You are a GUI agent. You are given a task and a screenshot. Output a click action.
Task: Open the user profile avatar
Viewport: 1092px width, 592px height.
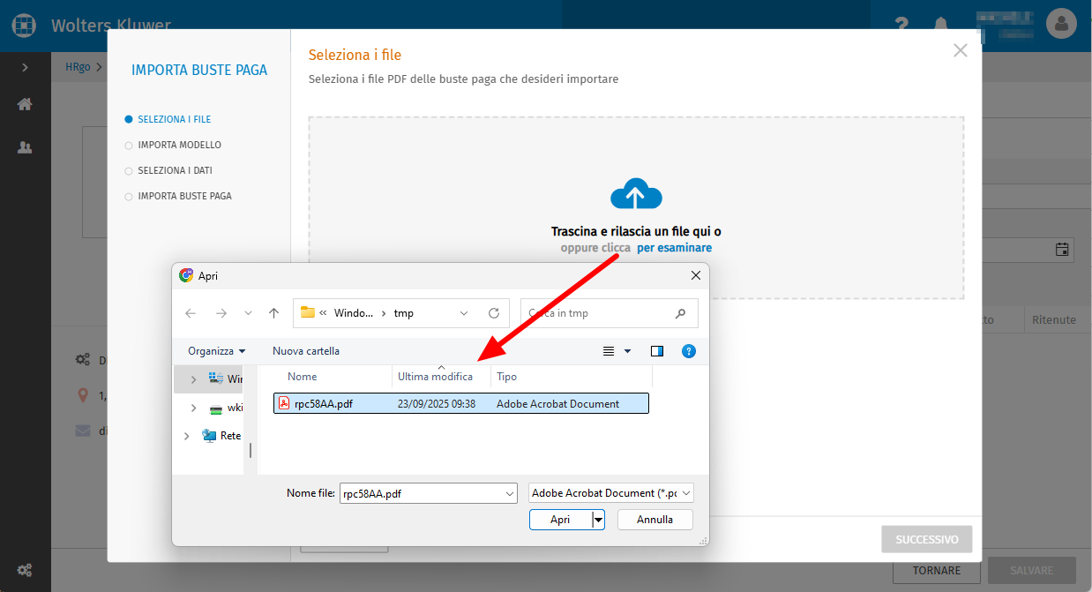tap(1061, 23)
